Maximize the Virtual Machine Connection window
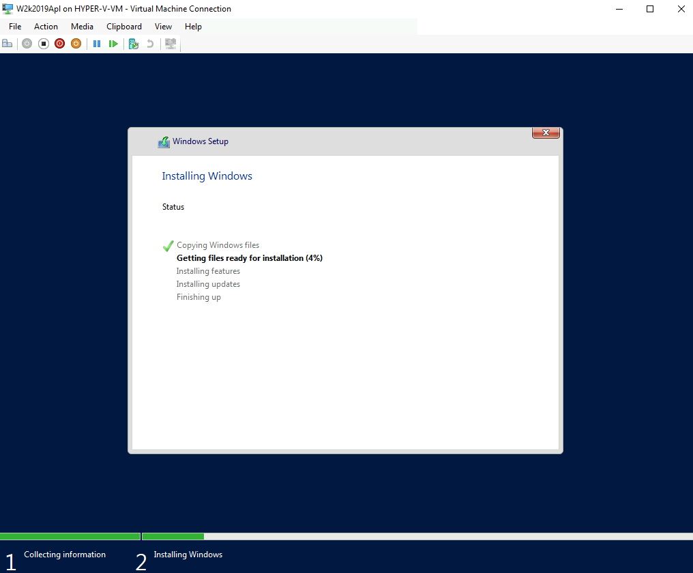This screenshot has width=693, height=573. click(x=649, y=9)
